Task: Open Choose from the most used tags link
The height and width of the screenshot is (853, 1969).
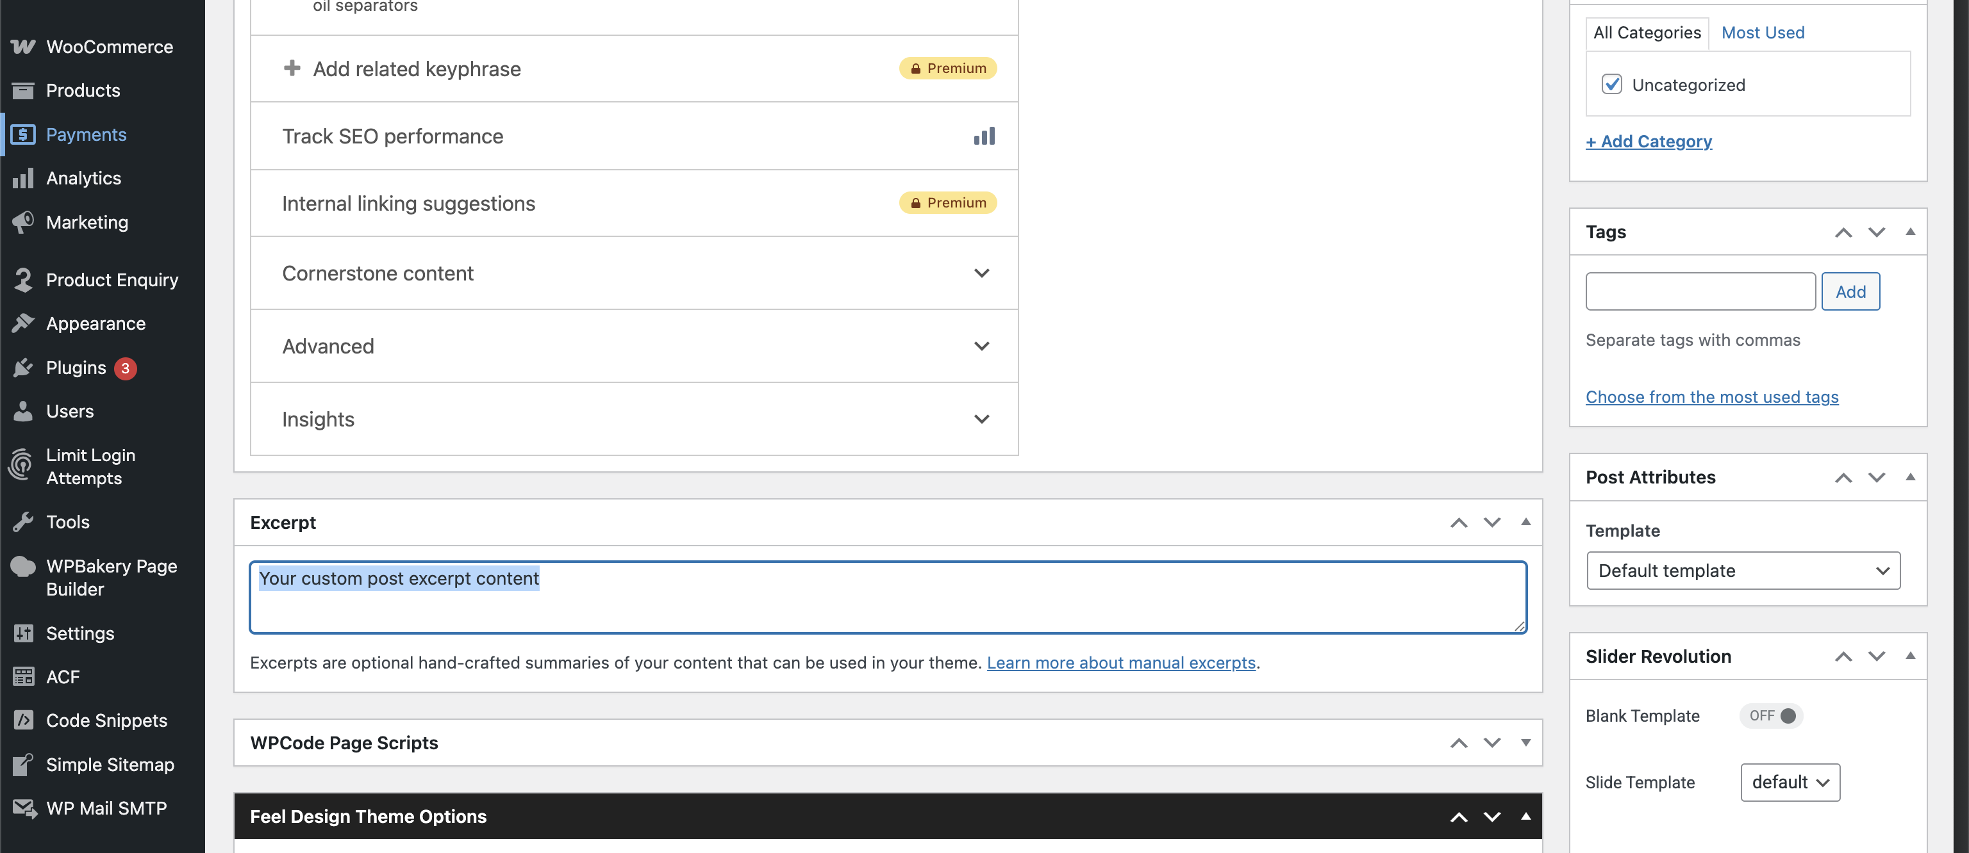Action: 1711,396
